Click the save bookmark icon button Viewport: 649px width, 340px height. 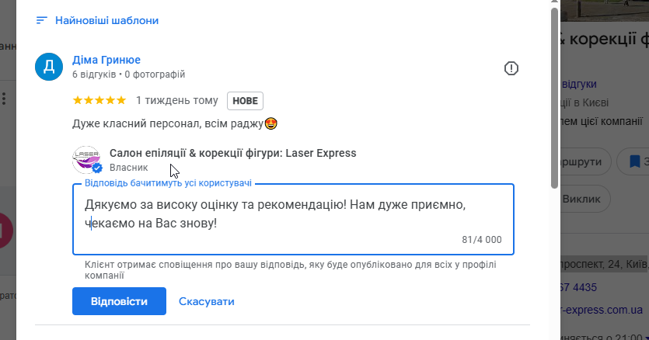pos(634,161)
